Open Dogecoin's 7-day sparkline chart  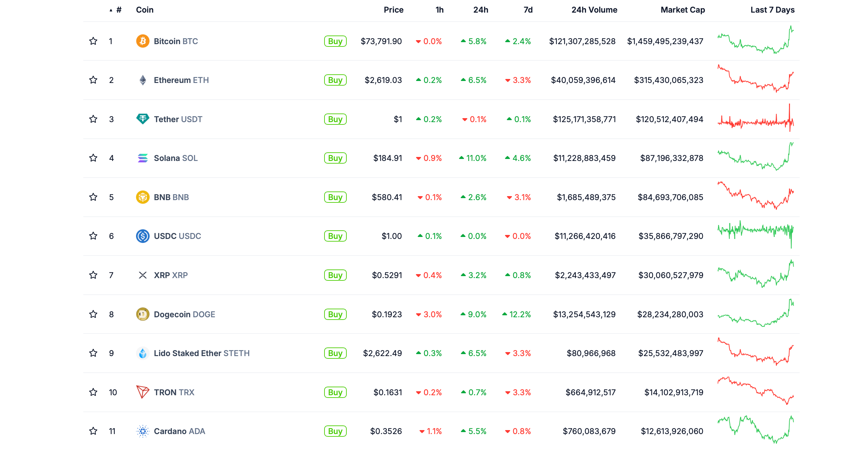click(x=755, y=313)
